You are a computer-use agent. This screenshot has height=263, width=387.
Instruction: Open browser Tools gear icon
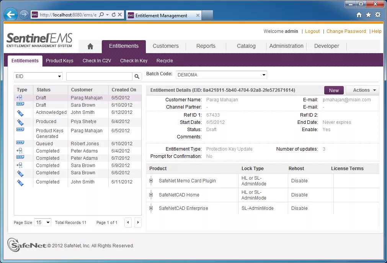378,15
